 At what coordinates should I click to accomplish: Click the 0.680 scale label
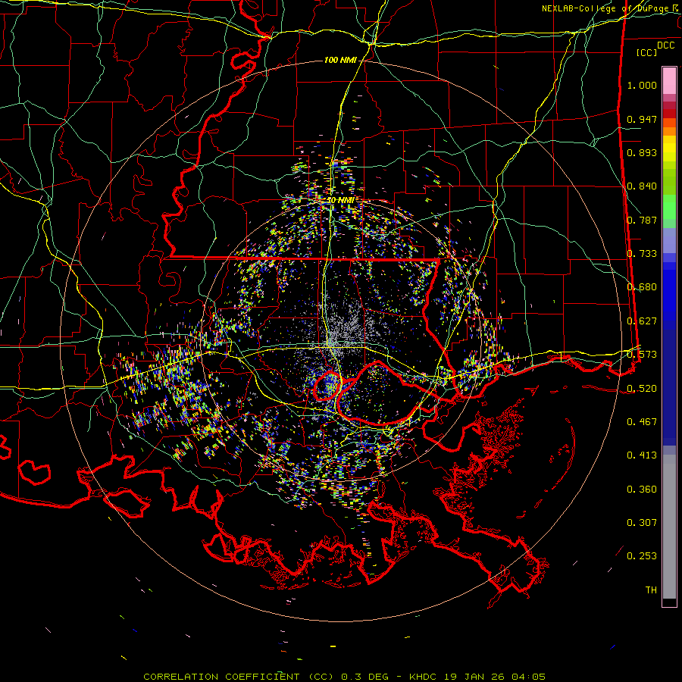642,287
